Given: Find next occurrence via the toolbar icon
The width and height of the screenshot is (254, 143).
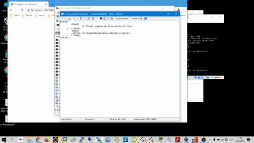Looking at the screenshot, I should pos(108,19).
